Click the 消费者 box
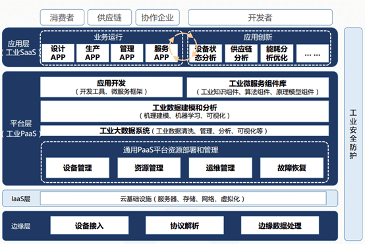The height and width of the screenshot is (244, 365). click(62, 17)
